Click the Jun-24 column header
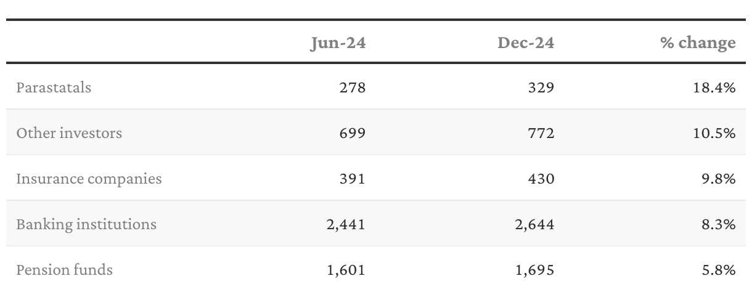 (337, 43)
